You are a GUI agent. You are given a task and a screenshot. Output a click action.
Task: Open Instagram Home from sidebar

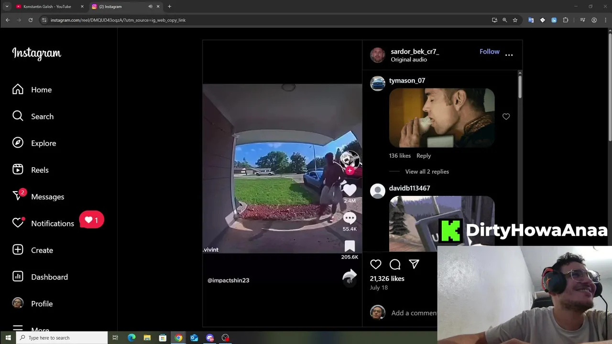pyautogui.click(x=32, y=90)
